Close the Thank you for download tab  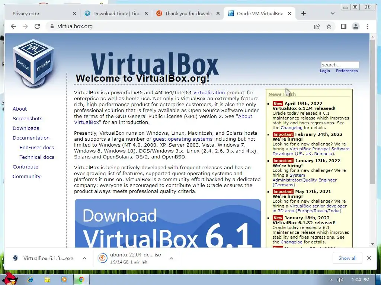(x=218, y=14)
